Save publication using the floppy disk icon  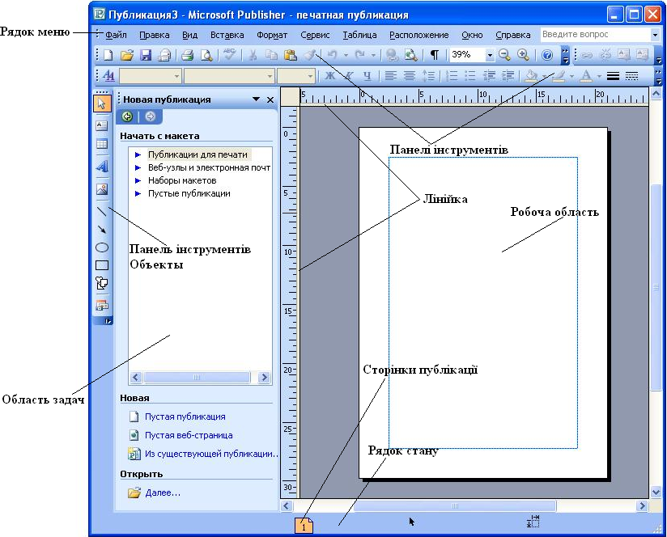point(146,55)
